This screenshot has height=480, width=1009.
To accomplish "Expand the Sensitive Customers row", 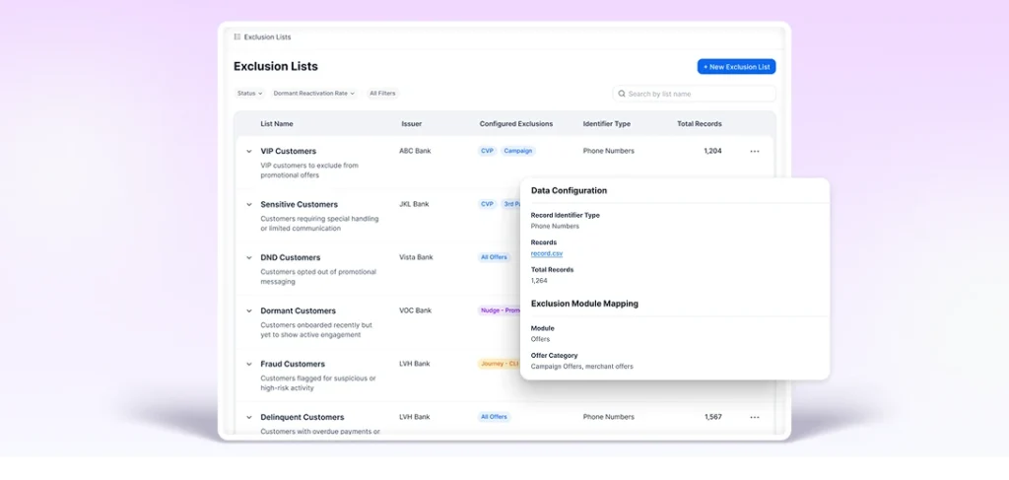I will click(249, 205).
